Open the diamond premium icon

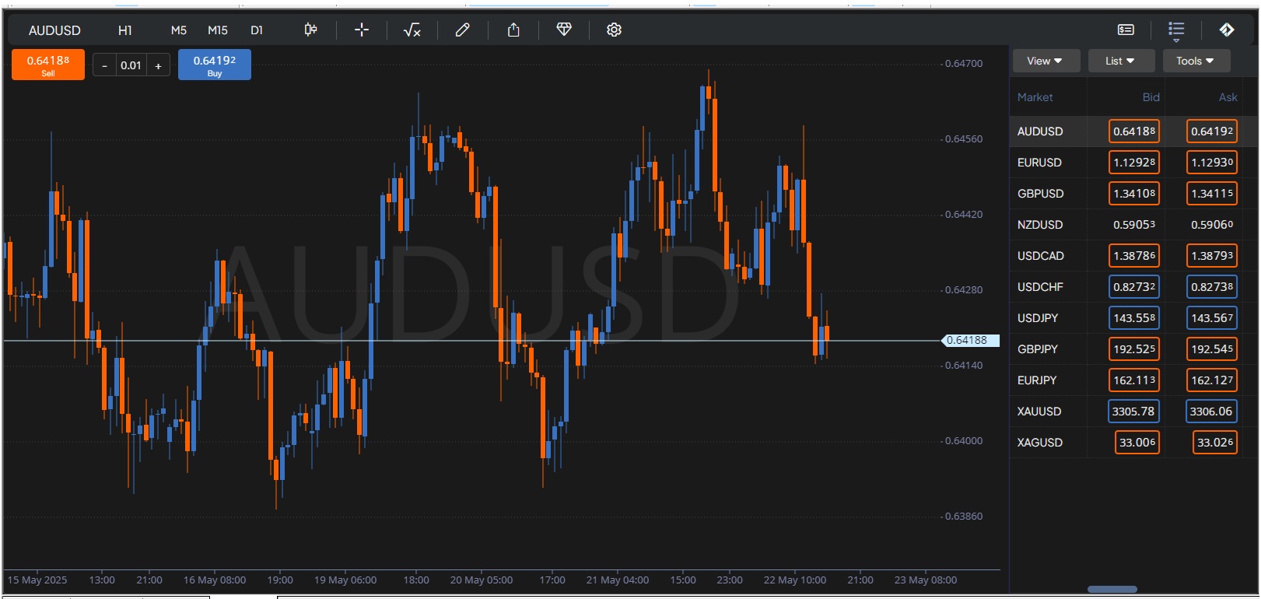(x=564, y=30)
